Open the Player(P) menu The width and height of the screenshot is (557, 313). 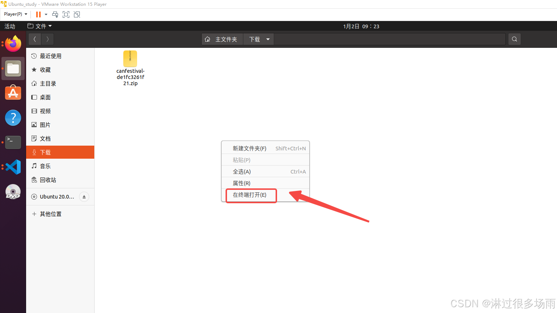tap(16, 14)
